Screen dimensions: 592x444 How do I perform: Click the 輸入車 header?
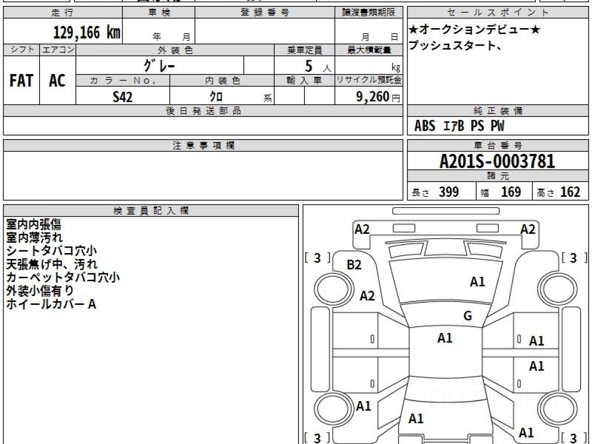click(x=304, y=80)
